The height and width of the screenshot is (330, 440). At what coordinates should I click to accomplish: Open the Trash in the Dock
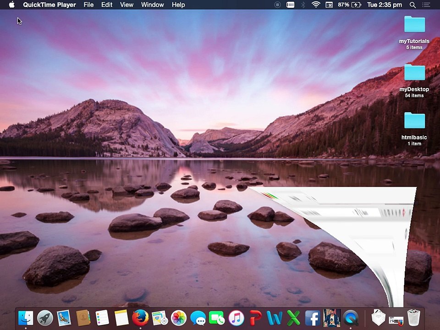click(x=414, y=318)
